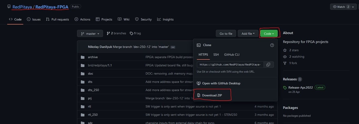Open the rtl folder
This screenshot has width=359, height=124.
tap(89, 106)
